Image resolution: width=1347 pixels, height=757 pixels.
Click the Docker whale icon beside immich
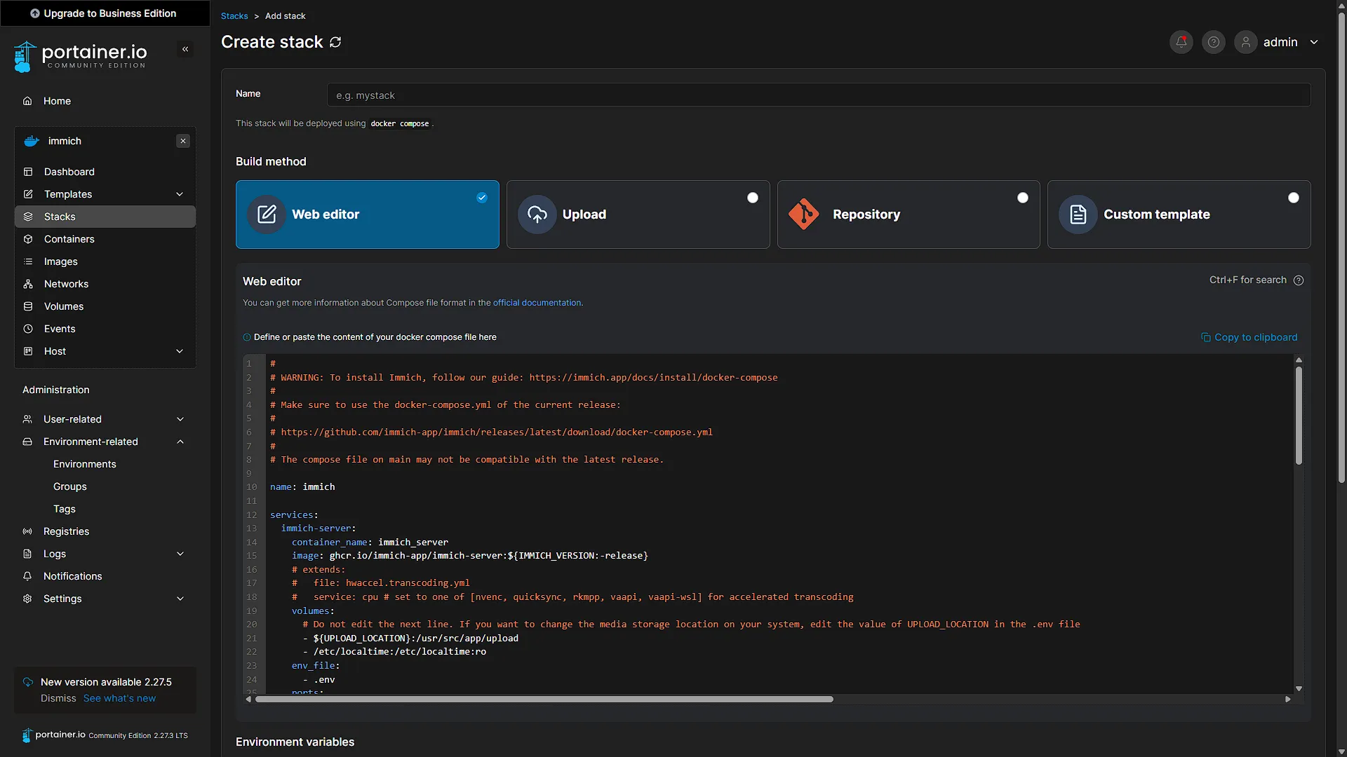point(32,141)
